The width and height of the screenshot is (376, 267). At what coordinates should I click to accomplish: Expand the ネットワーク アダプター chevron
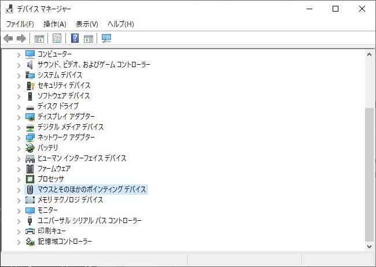coord(19,138)
